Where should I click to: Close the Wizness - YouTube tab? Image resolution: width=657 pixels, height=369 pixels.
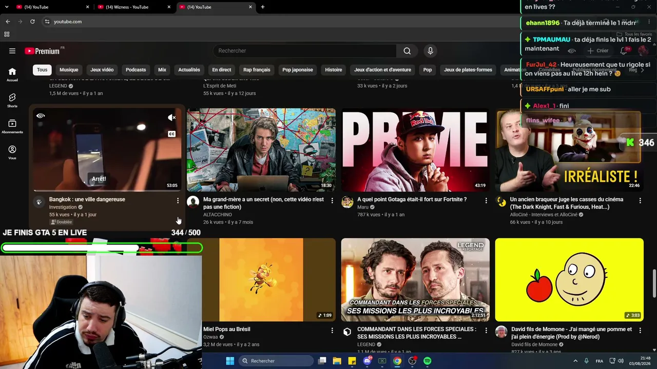point(169,7)
